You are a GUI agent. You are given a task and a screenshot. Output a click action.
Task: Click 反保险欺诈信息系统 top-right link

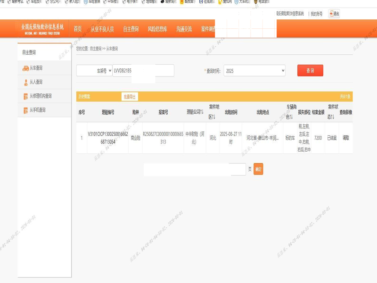coord(290,14)
